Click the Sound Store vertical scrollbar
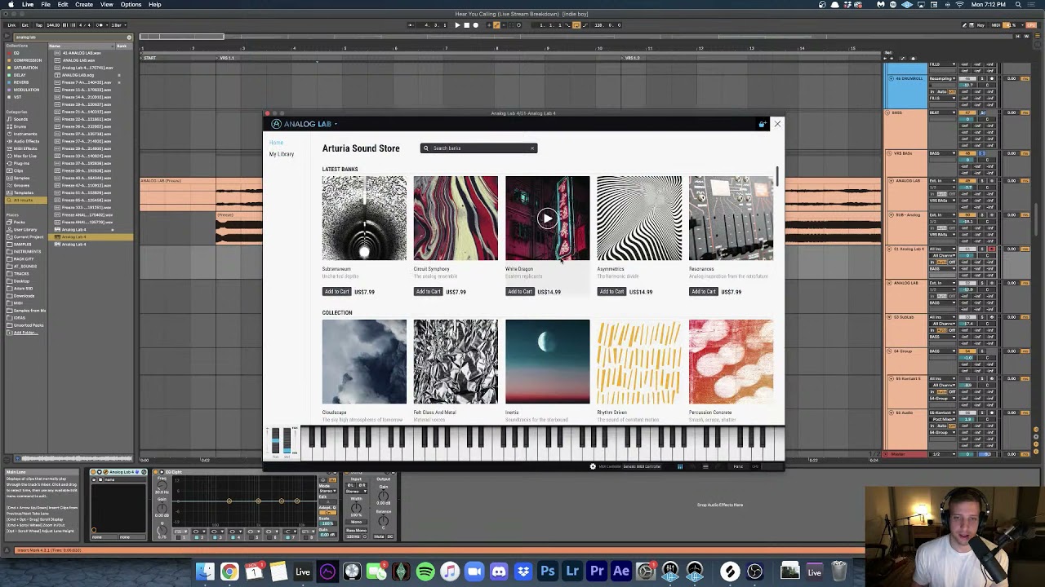 (778, 176)
